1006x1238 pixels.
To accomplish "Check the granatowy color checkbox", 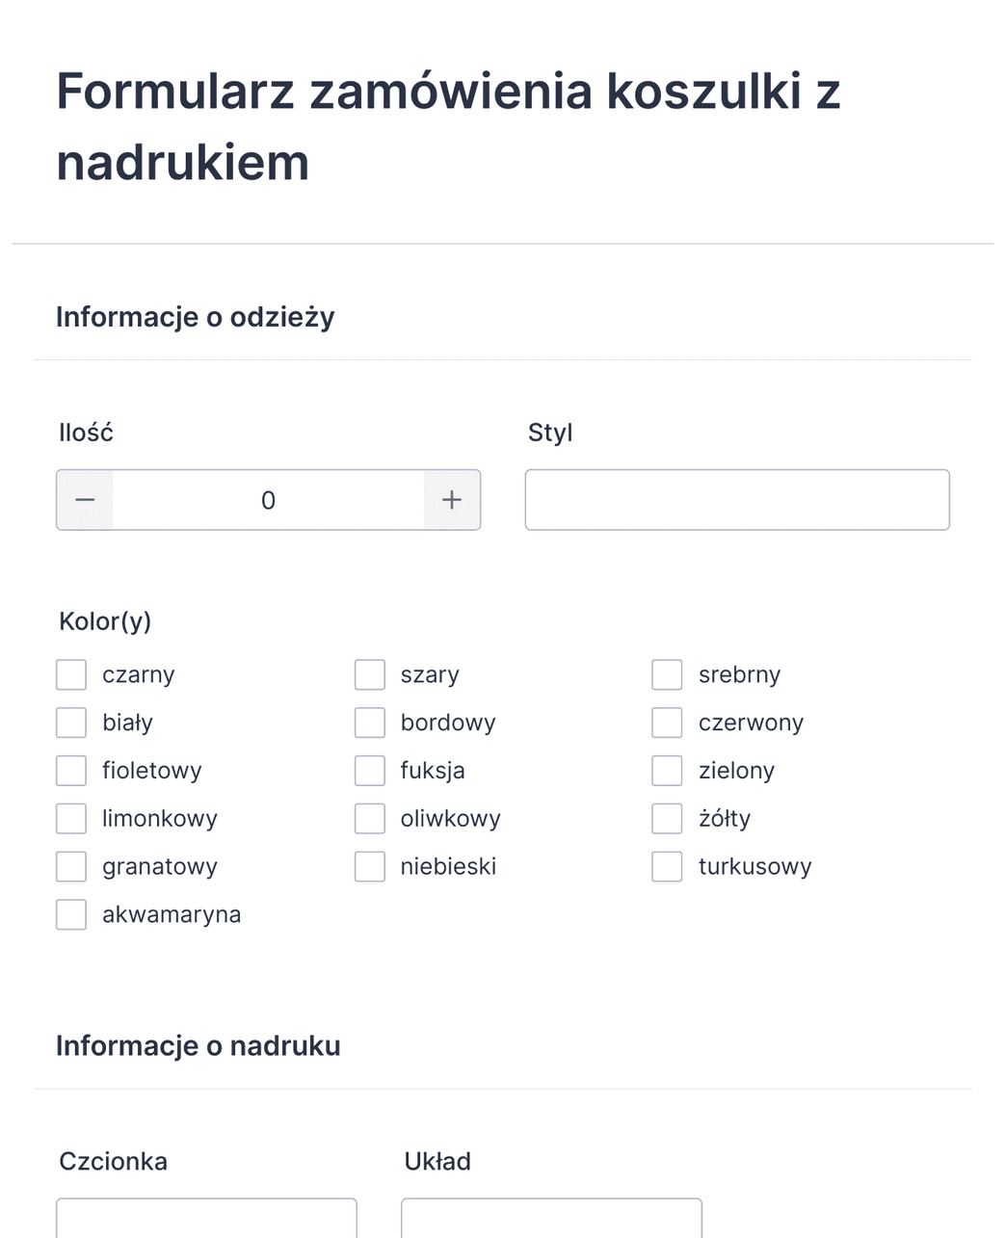I will click(70, 866).
